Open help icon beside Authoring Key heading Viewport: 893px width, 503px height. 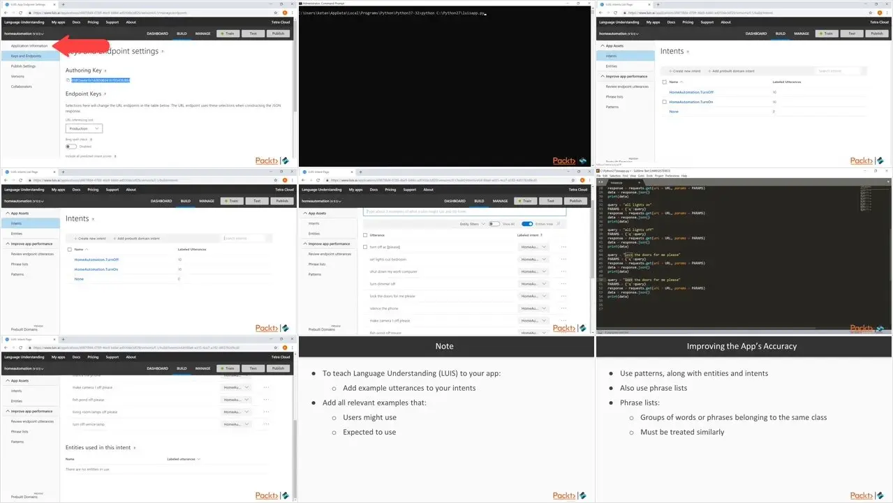[x=105, y=70]
